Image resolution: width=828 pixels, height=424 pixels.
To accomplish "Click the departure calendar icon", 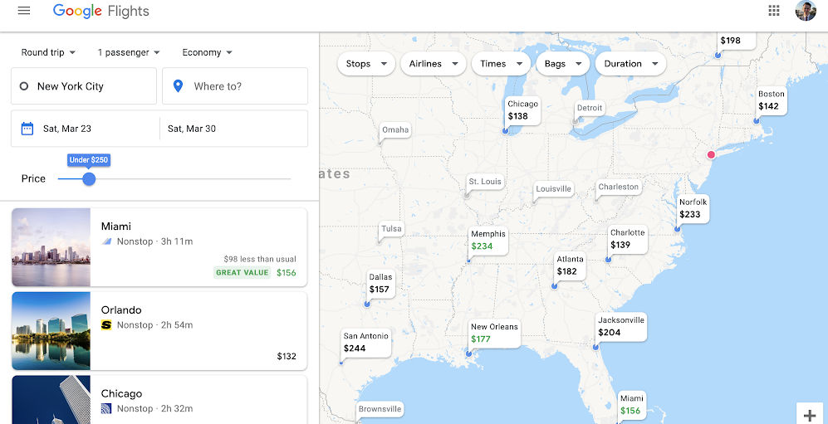I will (27, 129).
